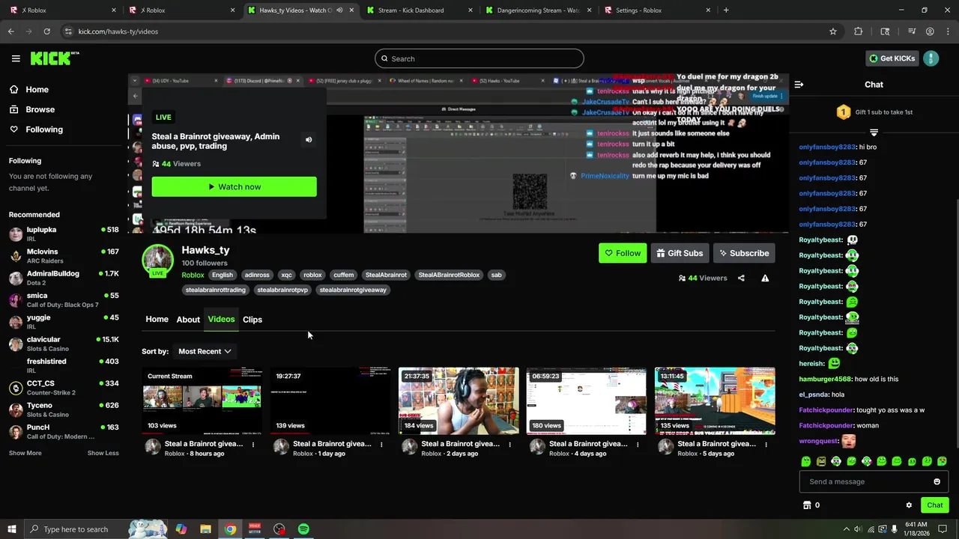Click Show Less under Recommended
The image size is (959, 539).
tap(103, 453)
